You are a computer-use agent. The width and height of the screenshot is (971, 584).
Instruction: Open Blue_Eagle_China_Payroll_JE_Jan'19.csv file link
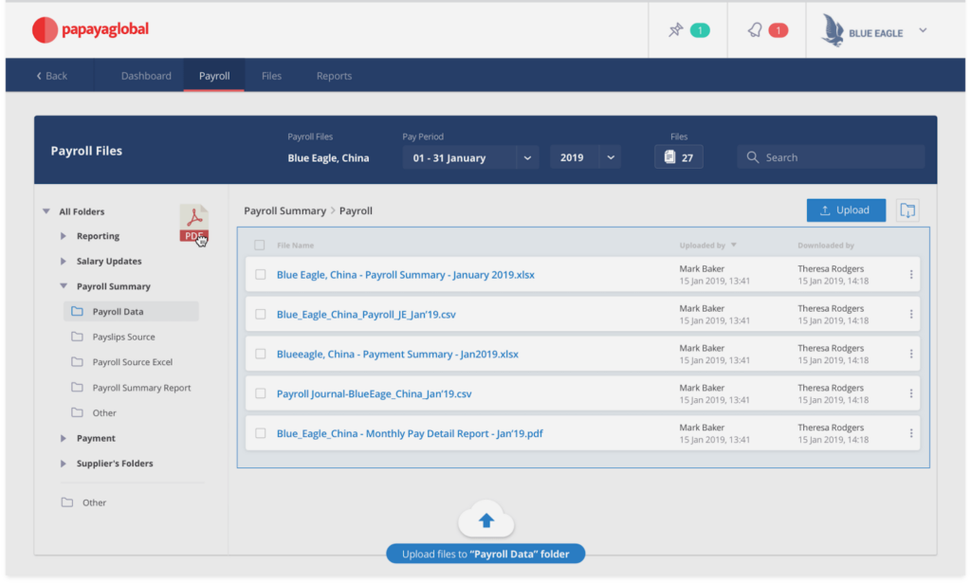pyautogui.click(x=366, y=314)
